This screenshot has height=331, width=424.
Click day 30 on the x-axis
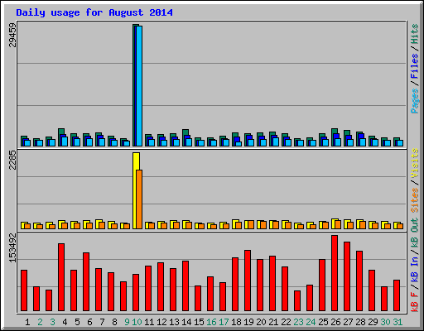pyautogui.click(x=385, y=322)
